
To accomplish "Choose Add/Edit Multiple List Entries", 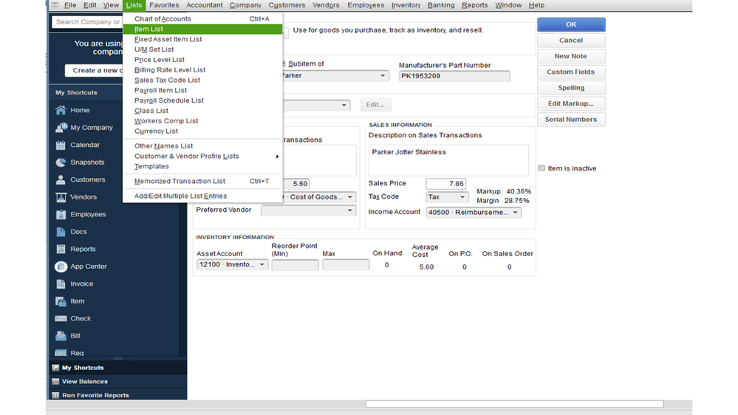I will 203,196.
